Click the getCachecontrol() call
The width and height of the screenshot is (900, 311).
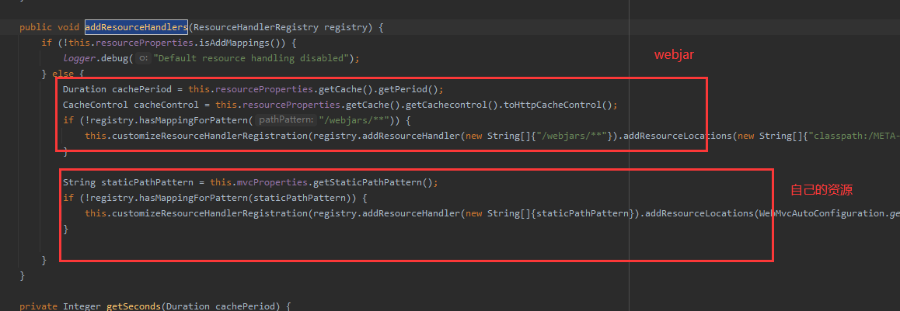451,105
